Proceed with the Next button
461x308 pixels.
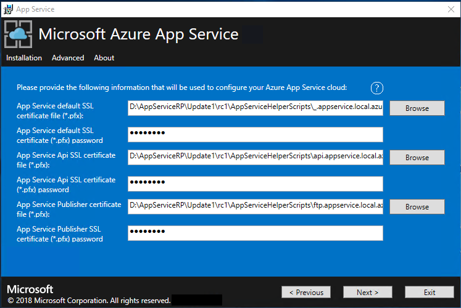pos(368,292)
